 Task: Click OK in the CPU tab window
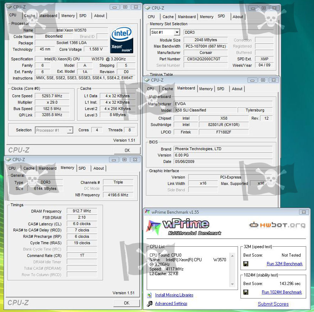coord(127,150)
